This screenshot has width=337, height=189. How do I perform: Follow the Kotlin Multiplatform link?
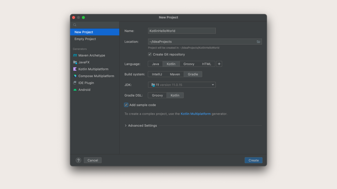point(196,114)
